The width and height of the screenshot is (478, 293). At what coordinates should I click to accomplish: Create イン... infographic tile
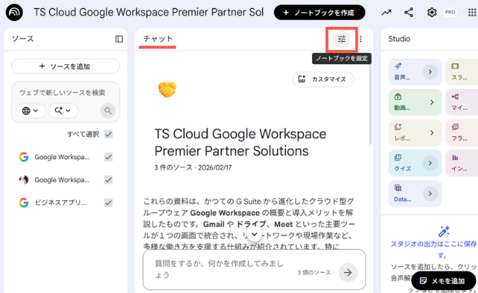tap(462, 163)
